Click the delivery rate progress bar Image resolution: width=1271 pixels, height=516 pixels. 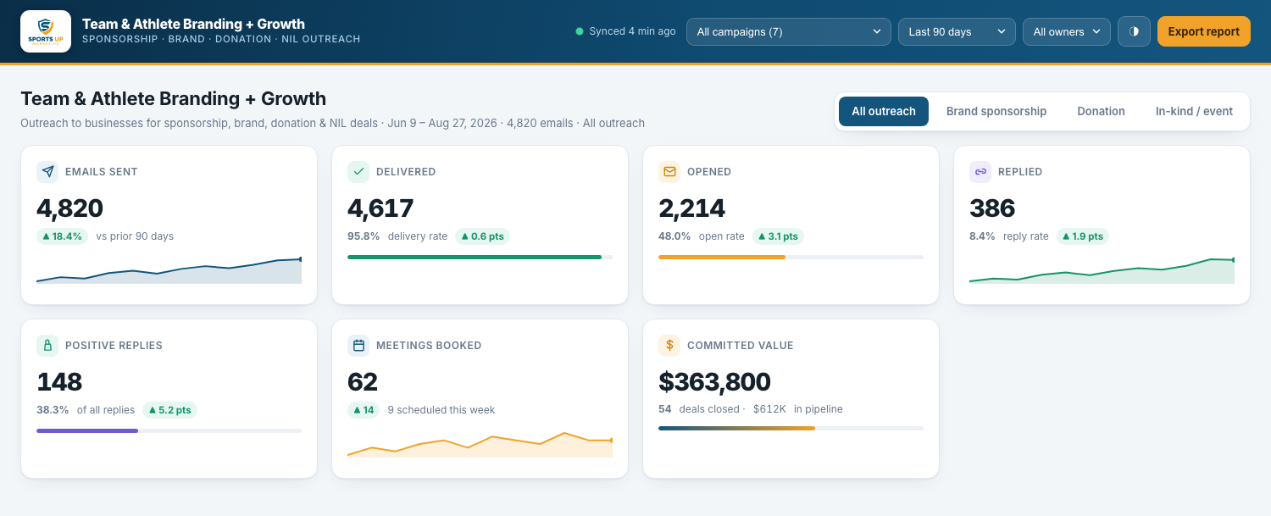coord(480,257)
